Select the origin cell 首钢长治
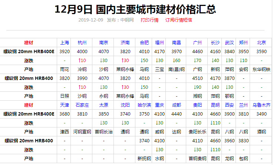 (x=103, y=132)
